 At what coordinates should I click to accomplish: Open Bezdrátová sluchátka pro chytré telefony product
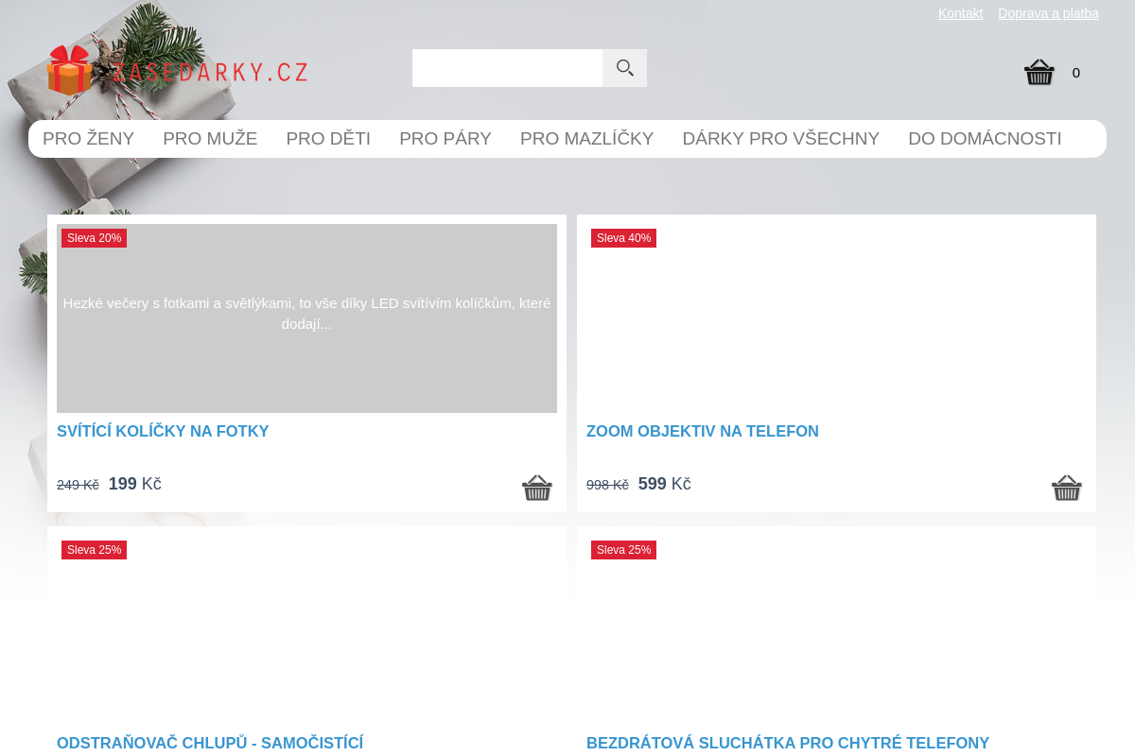(x=788, y=744)
